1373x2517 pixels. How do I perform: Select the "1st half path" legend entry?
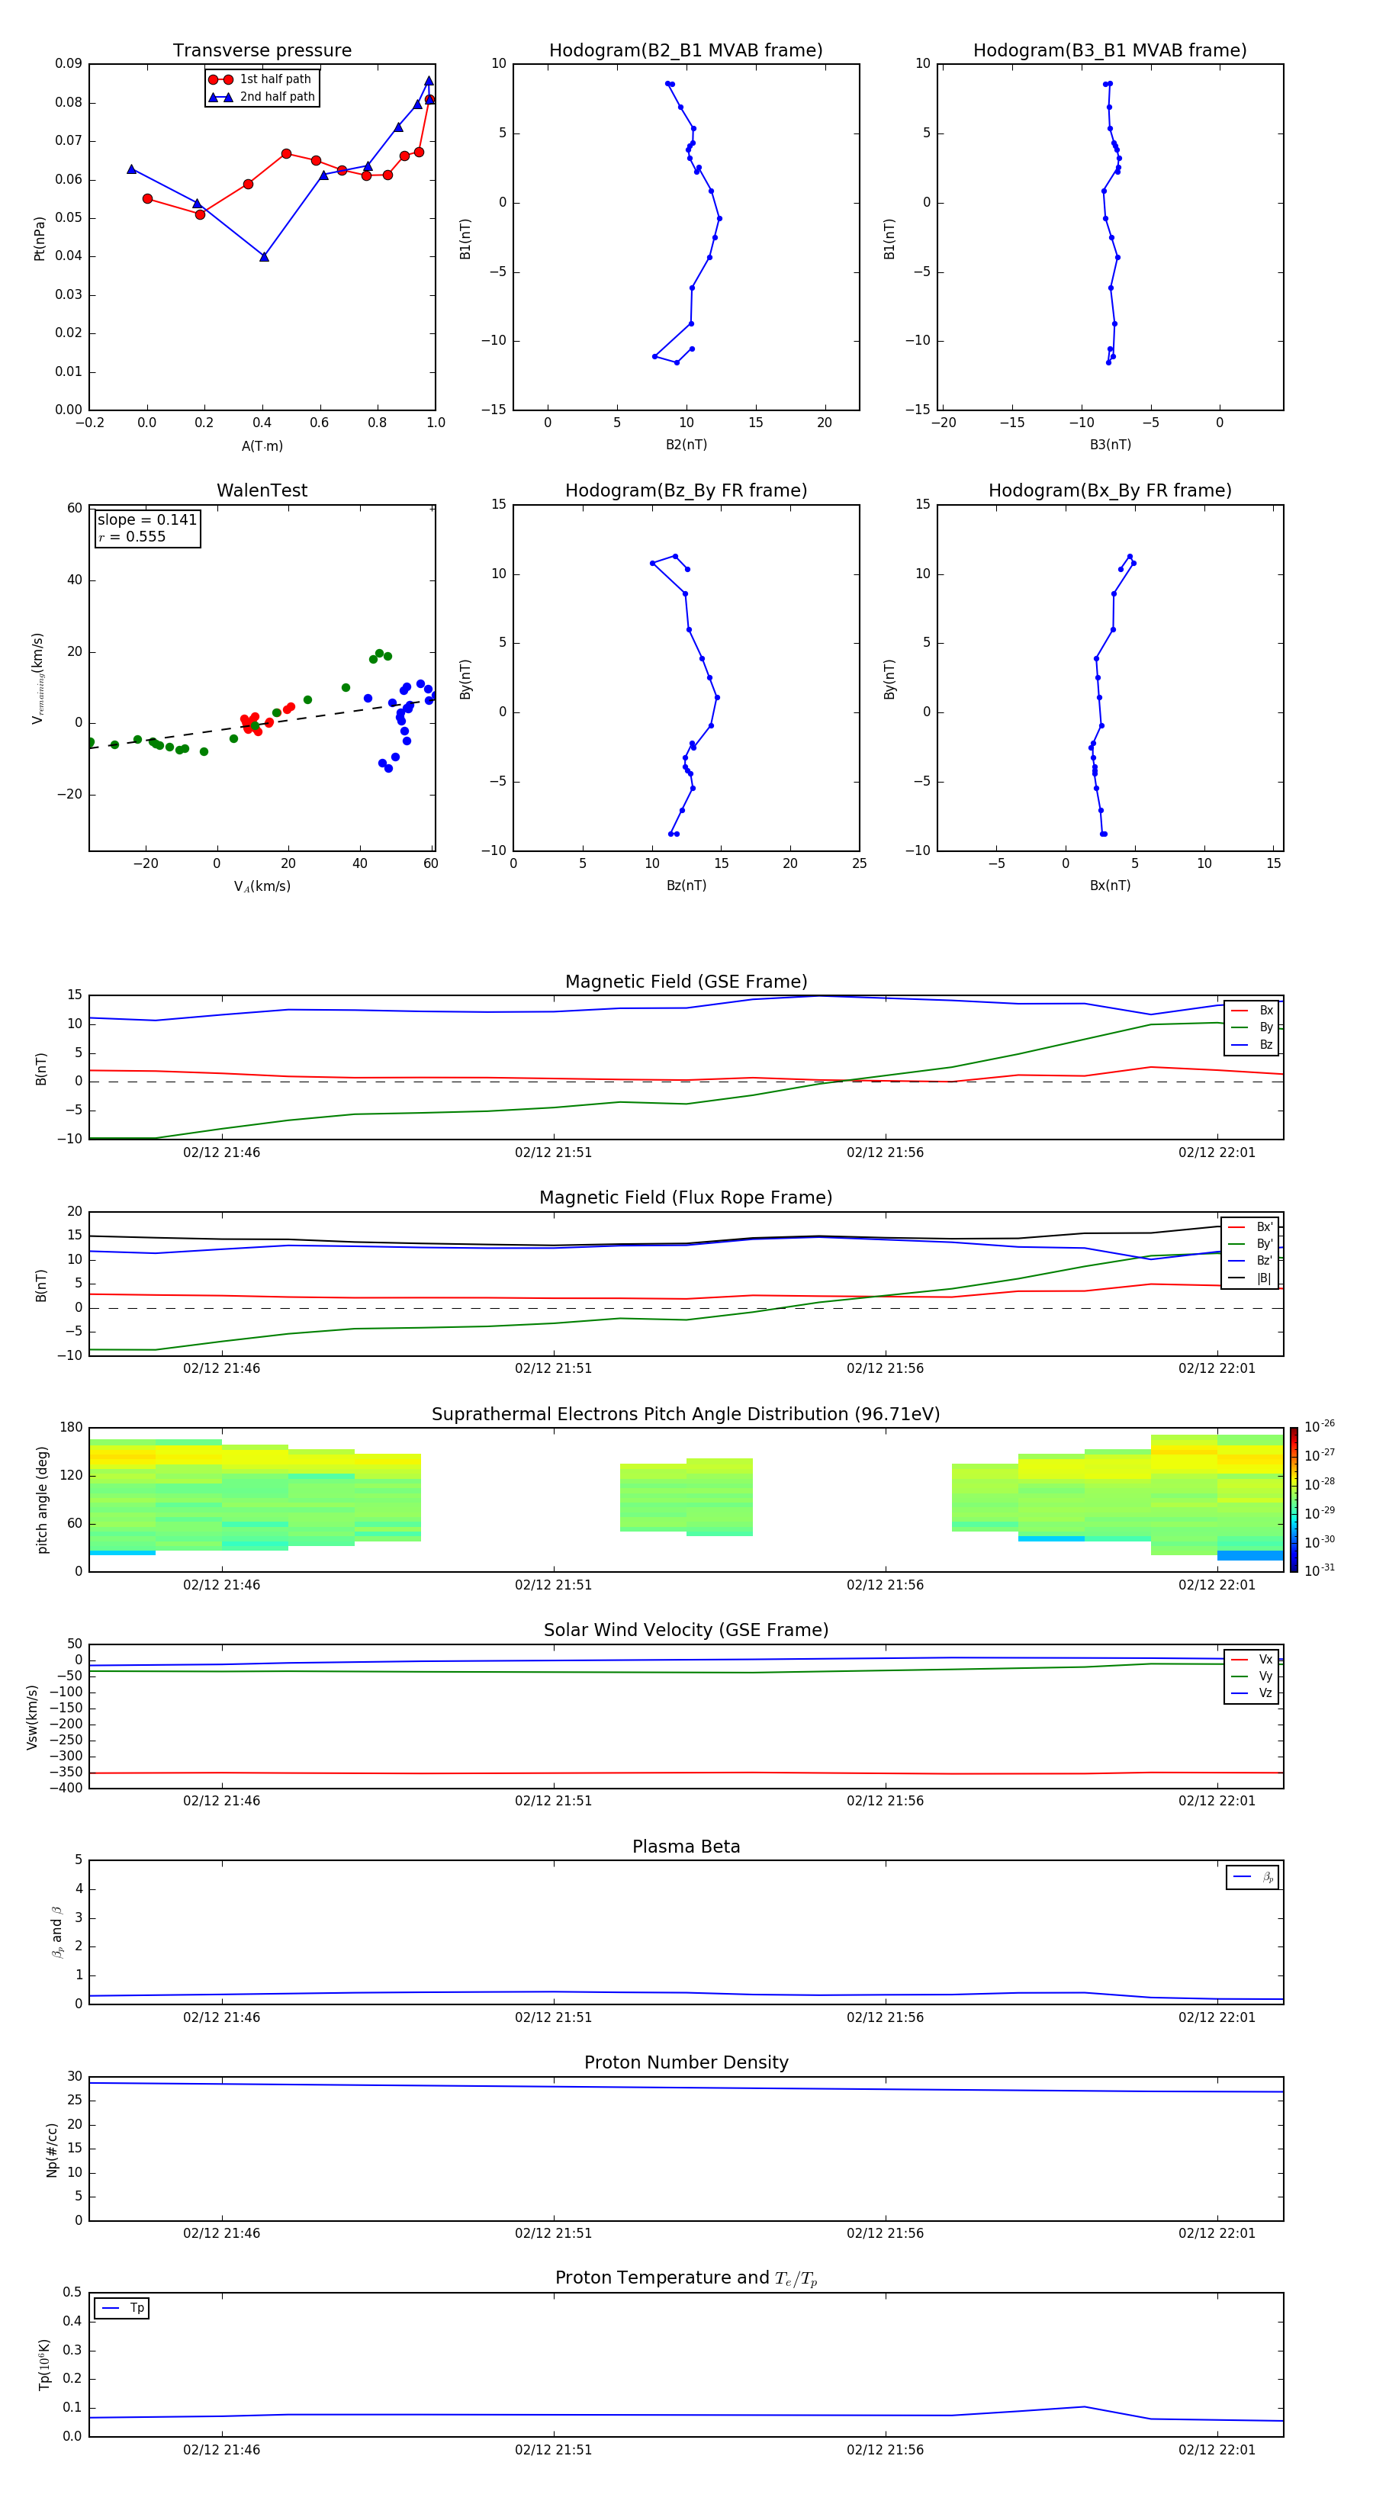[x=262, y=79]
